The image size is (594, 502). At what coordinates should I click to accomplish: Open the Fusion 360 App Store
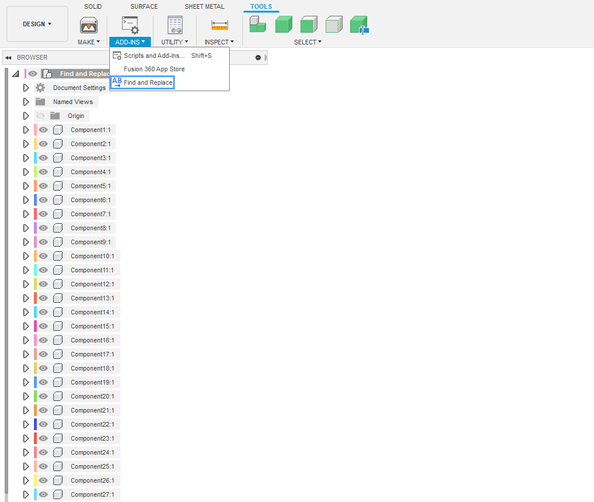click(154, 69)
